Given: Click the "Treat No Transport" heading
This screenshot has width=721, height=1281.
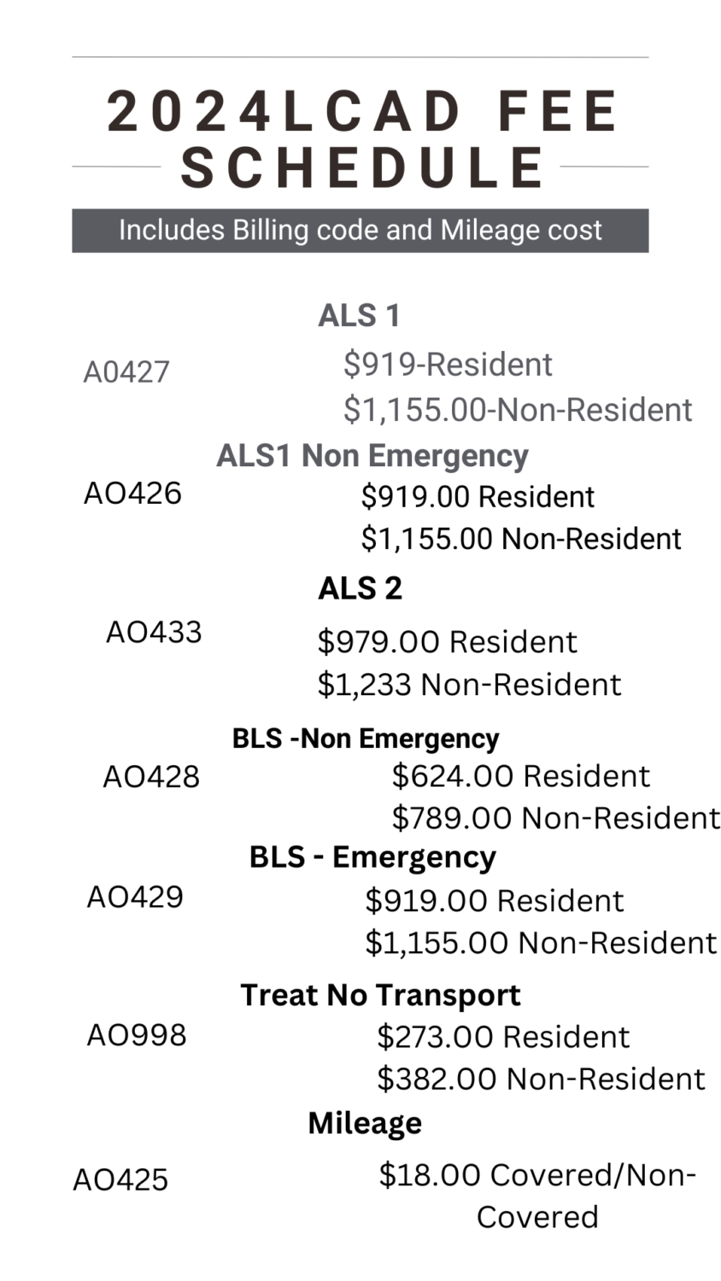Looking at the screenshot, I should pos(380,995).
